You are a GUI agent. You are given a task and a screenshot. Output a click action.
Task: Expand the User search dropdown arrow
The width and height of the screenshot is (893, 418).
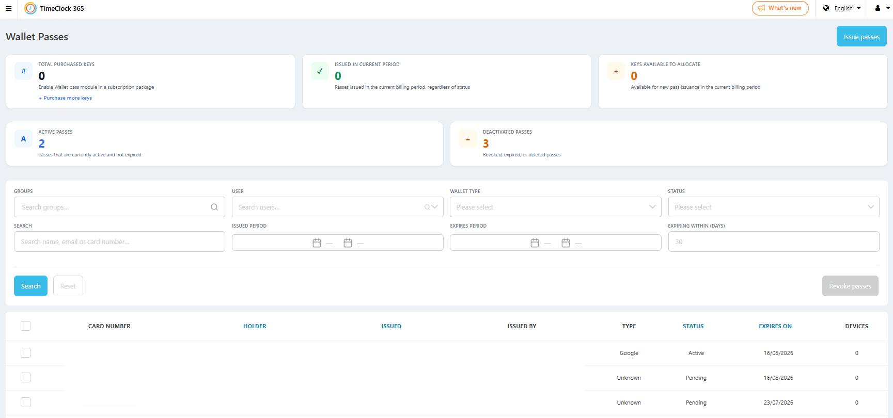tap(435, 207)
